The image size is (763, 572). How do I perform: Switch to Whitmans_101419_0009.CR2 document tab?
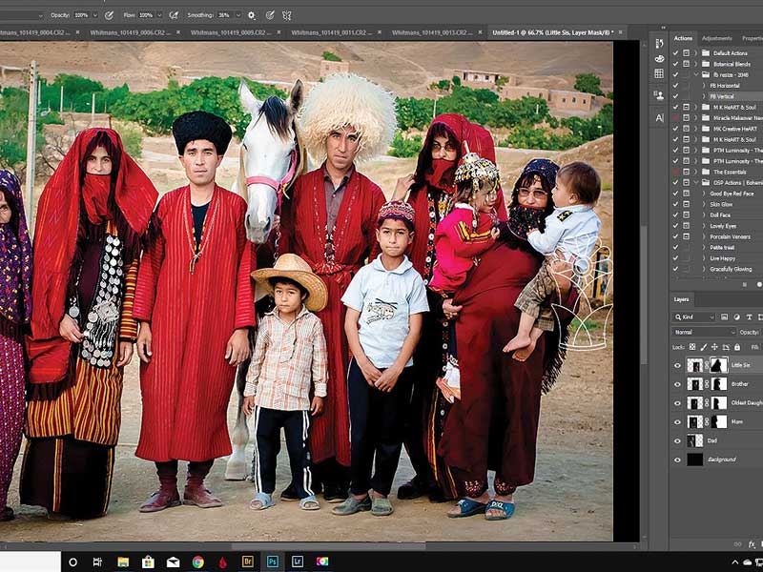[x=225, y=31]
